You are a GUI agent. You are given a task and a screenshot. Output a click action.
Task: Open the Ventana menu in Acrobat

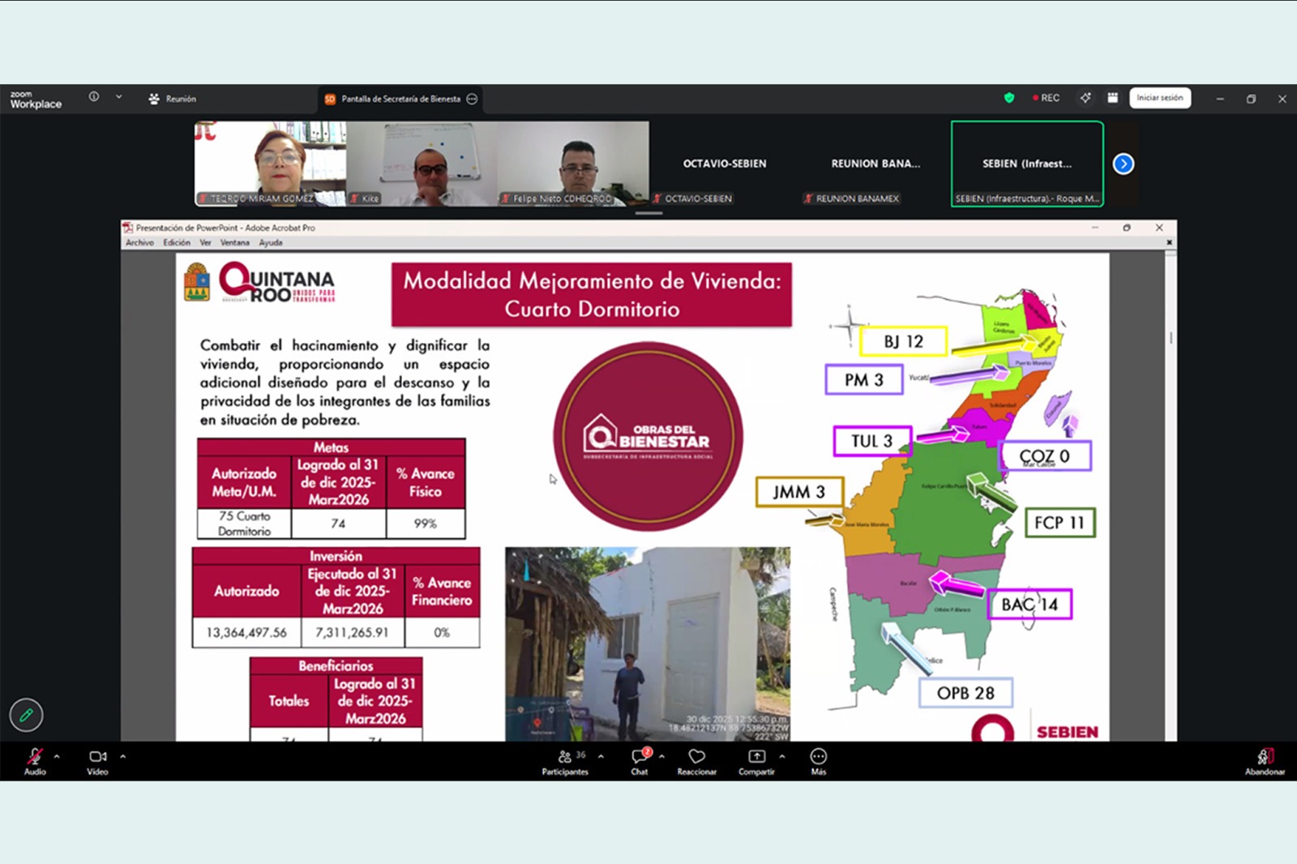tap(234, 242)
